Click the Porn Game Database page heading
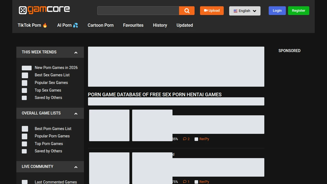Image resolution: width=327 pixels, height=184 pixels. [155, 95]
